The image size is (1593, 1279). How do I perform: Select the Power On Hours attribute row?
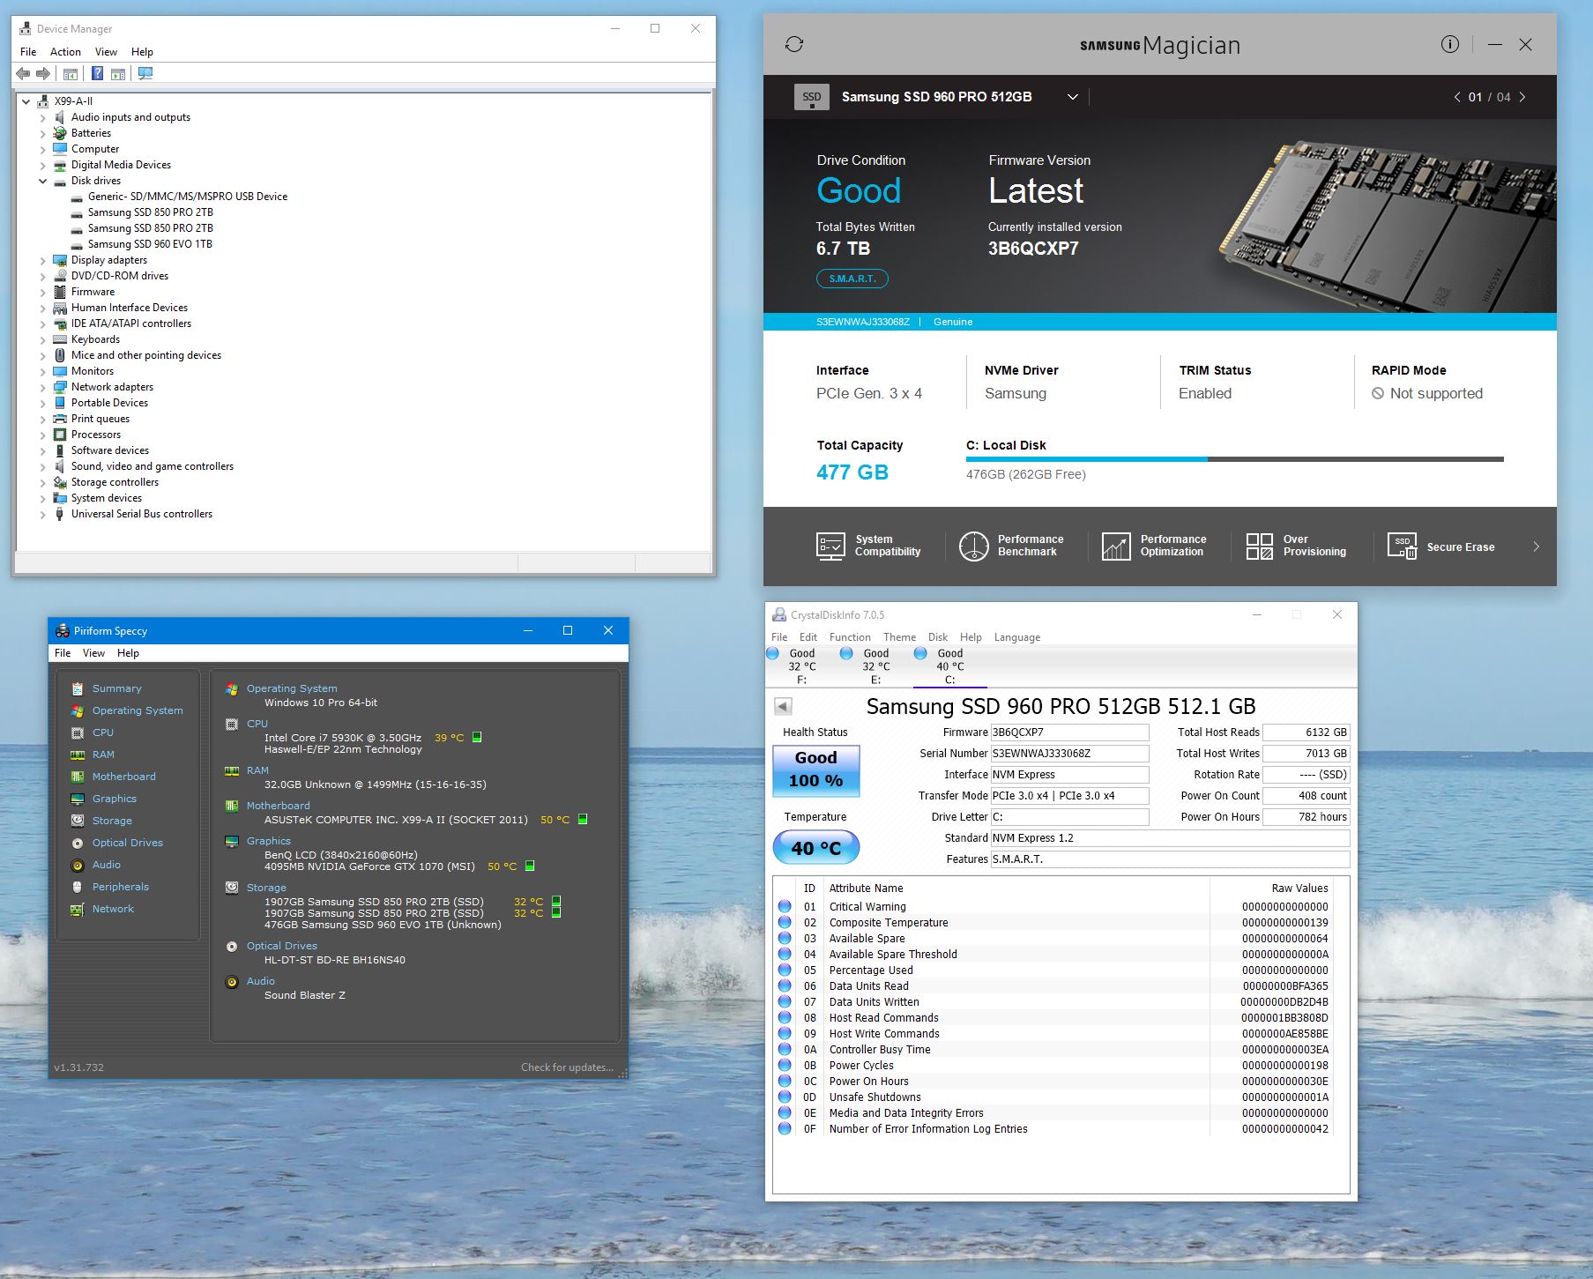tap(1053, 1082)
